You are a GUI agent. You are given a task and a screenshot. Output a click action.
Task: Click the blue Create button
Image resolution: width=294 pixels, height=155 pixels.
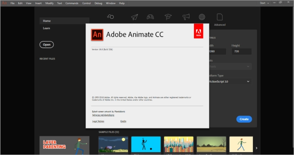(x=244, y=119)
